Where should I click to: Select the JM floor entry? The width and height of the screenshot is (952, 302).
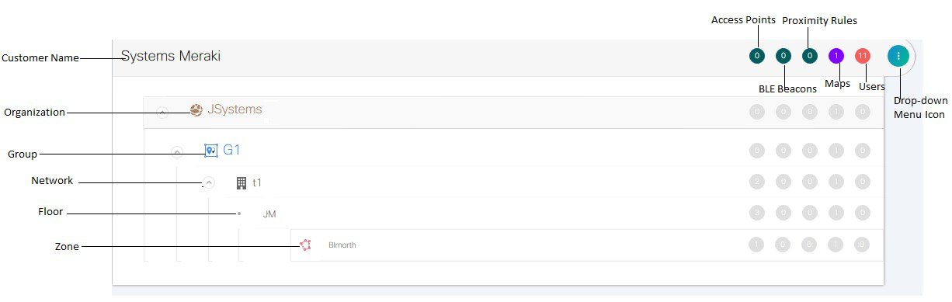coord(269,214)
